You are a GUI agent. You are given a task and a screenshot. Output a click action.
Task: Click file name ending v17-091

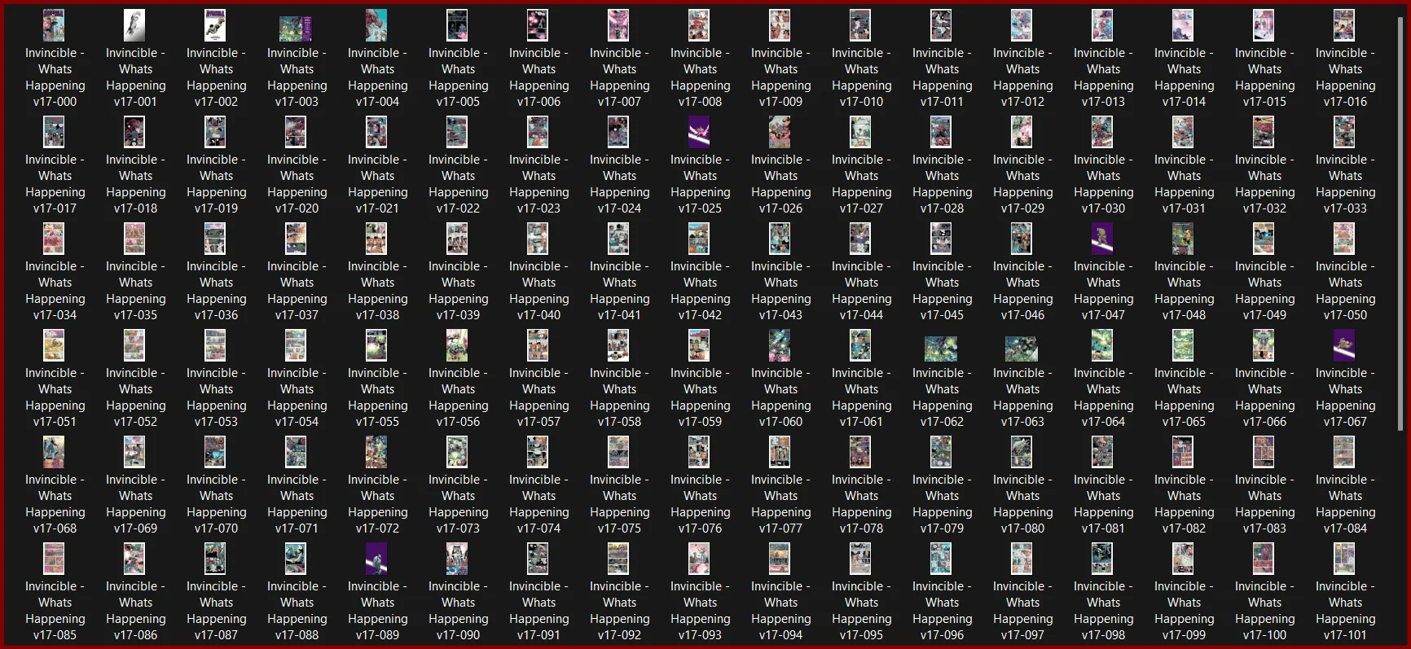click(x=539, y=611)
